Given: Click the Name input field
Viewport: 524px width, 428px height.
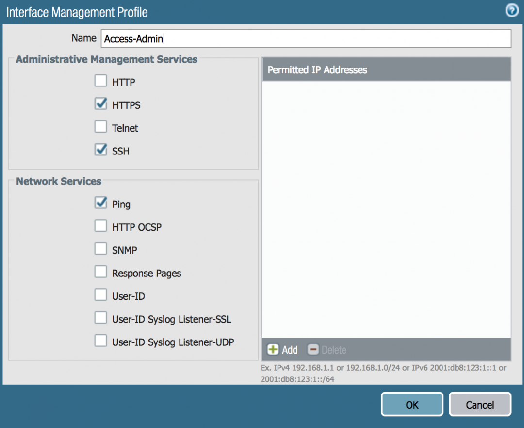Looking at the screenshot, I should pos(306,39).
